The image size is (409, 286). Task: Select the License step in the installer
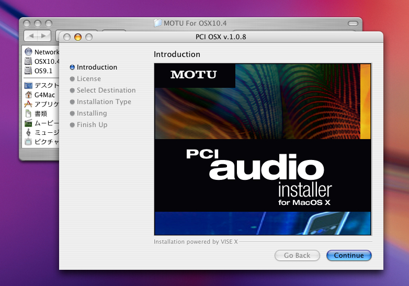[x=88, y=79]
